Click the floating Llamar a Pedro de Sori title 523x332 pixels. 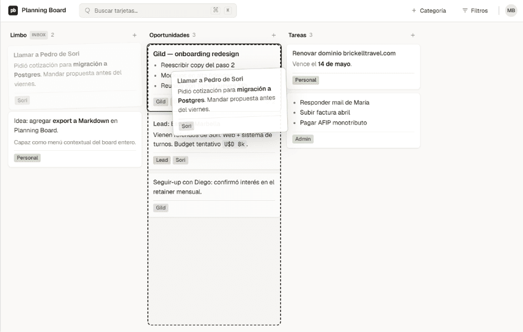[210, 80]
